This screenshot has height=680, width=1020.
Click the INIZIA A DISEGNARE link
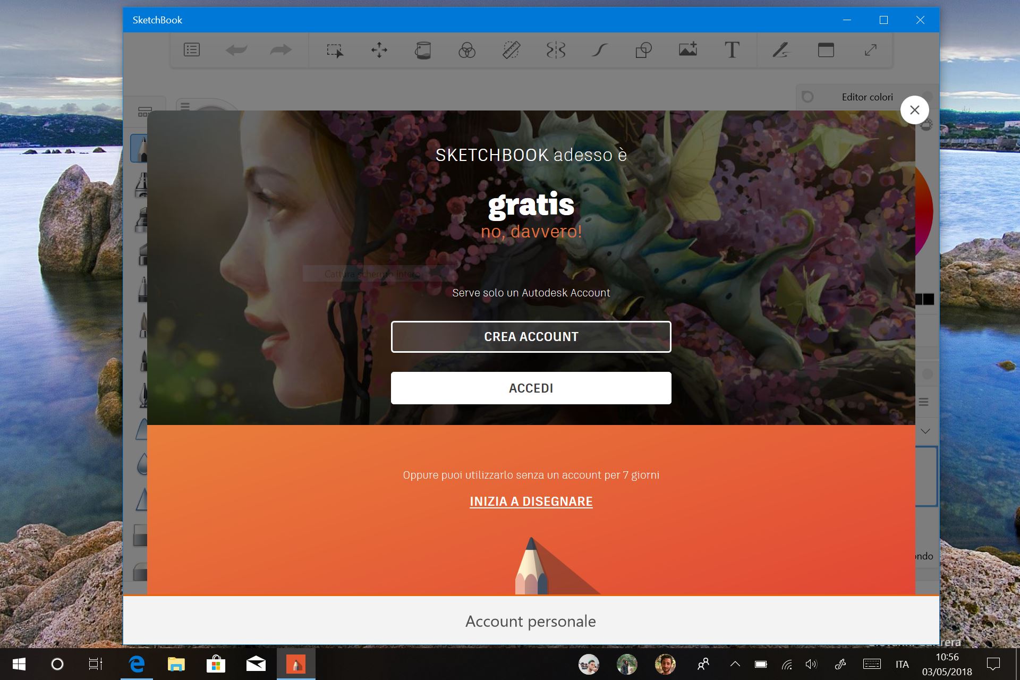coord(531,501)
